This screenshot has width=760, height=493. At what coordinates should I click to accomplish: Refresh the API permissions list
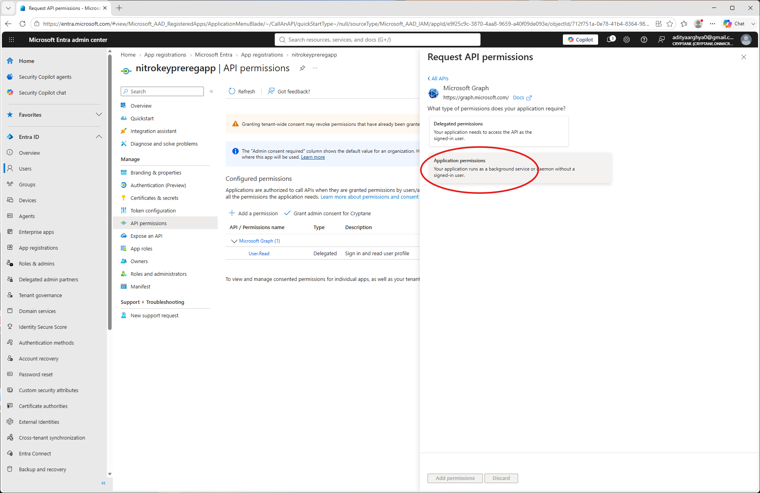point(242,91)
